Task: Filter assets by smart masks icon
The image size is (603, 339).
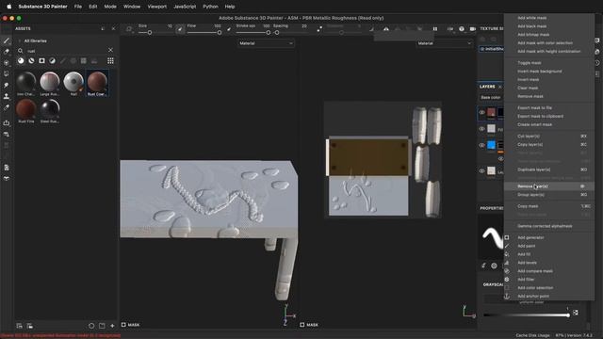Action: 41,60
